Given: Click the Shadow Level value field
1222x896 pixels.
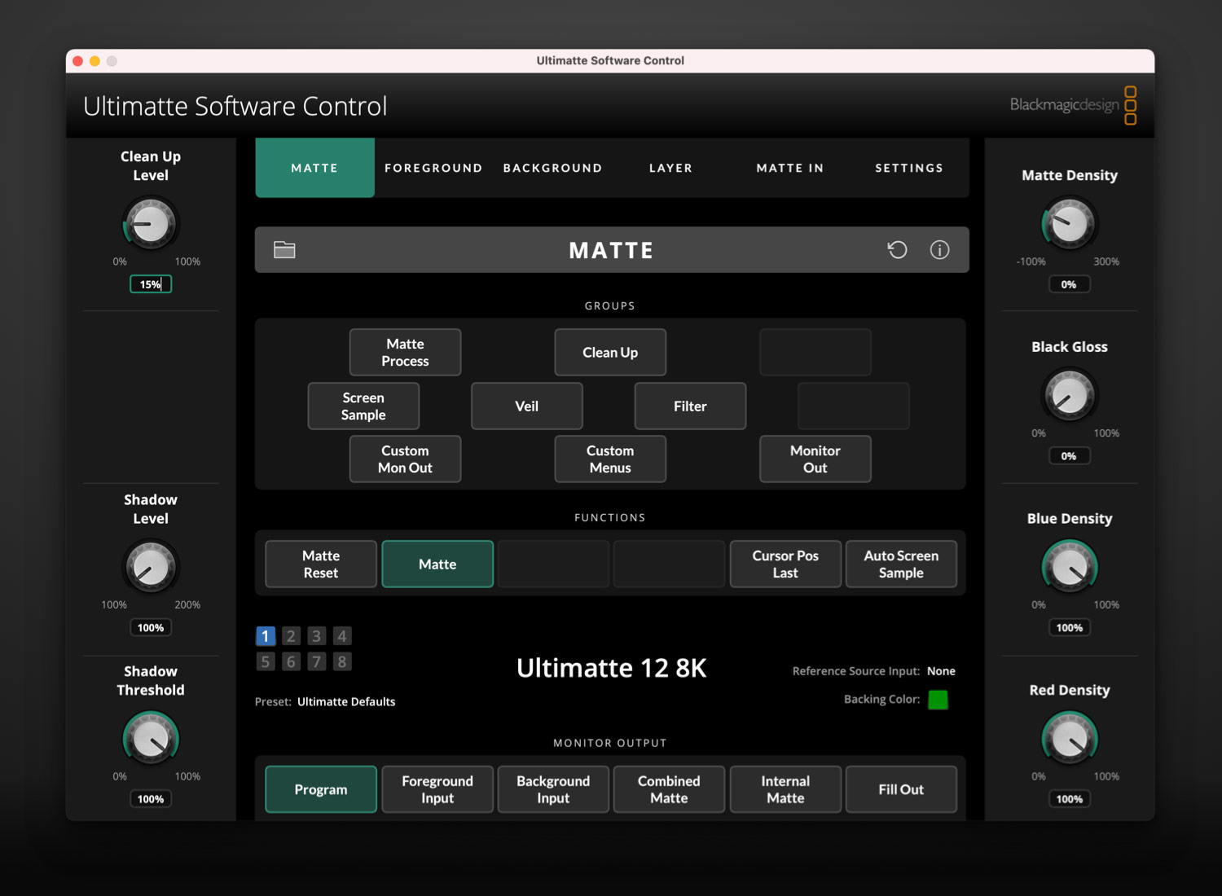Looking at the screenshot, I should click(x=151, y=627).
